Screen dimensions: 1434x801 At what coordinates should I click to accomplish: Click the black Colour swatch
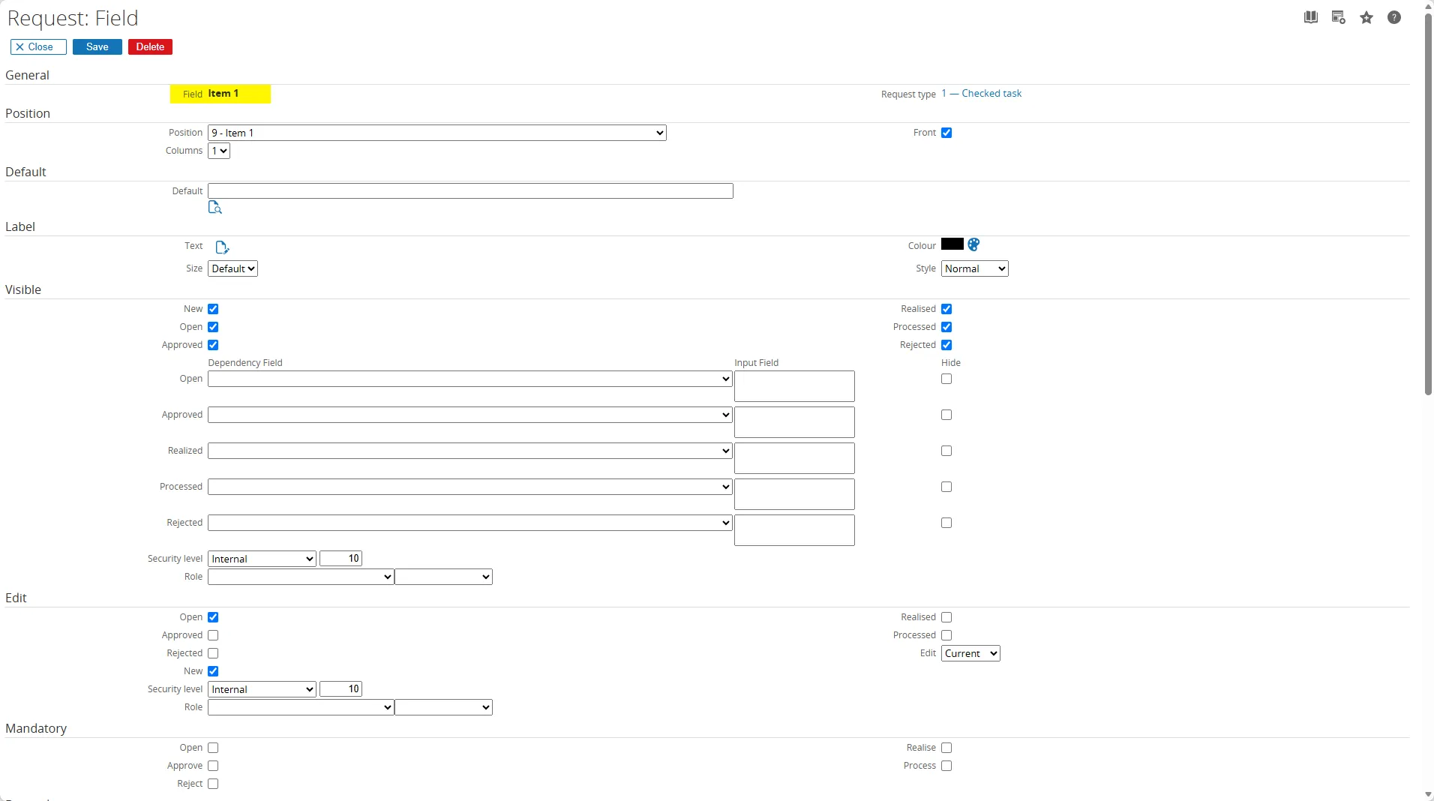pos(952,244)
